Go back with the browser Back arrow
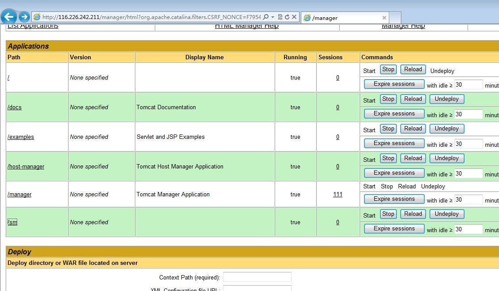The image size is (499, 291). [9, 16]
